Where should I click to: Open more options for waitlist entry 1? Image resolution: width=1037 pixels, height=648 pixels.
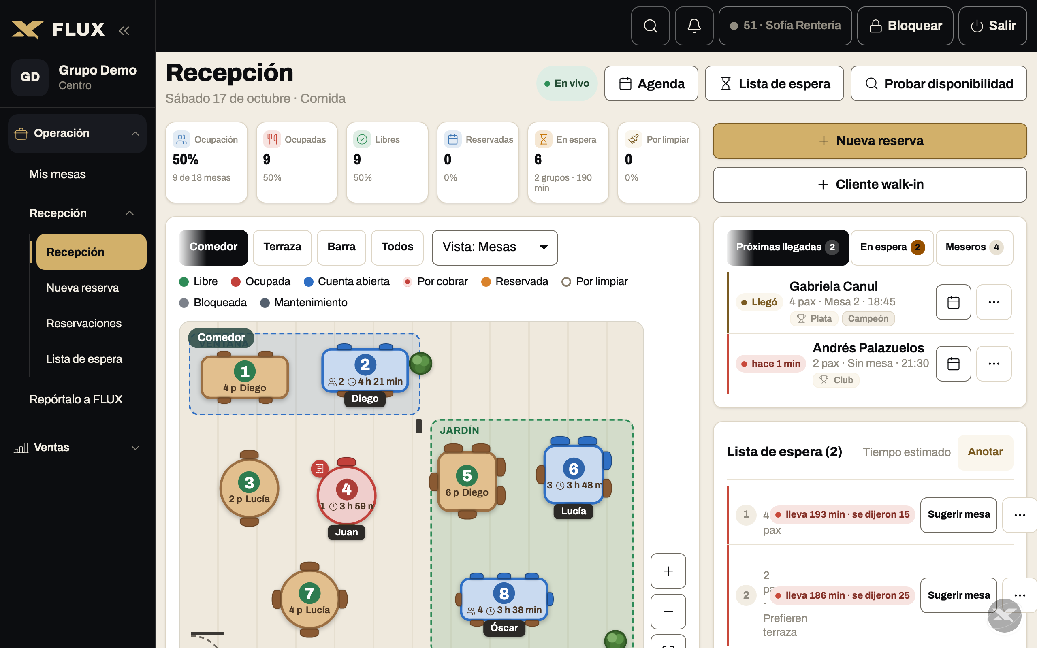click(x=1020, y=515)
